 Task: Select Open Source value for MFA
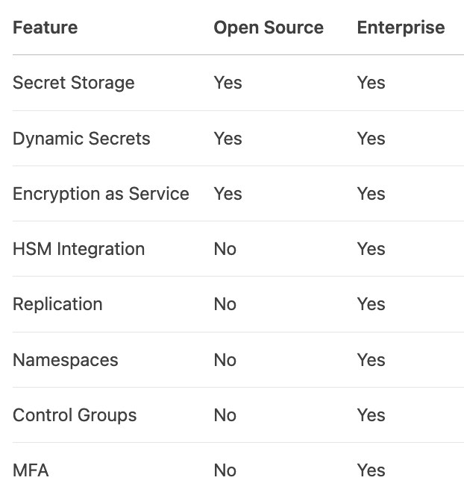(225, 470)
